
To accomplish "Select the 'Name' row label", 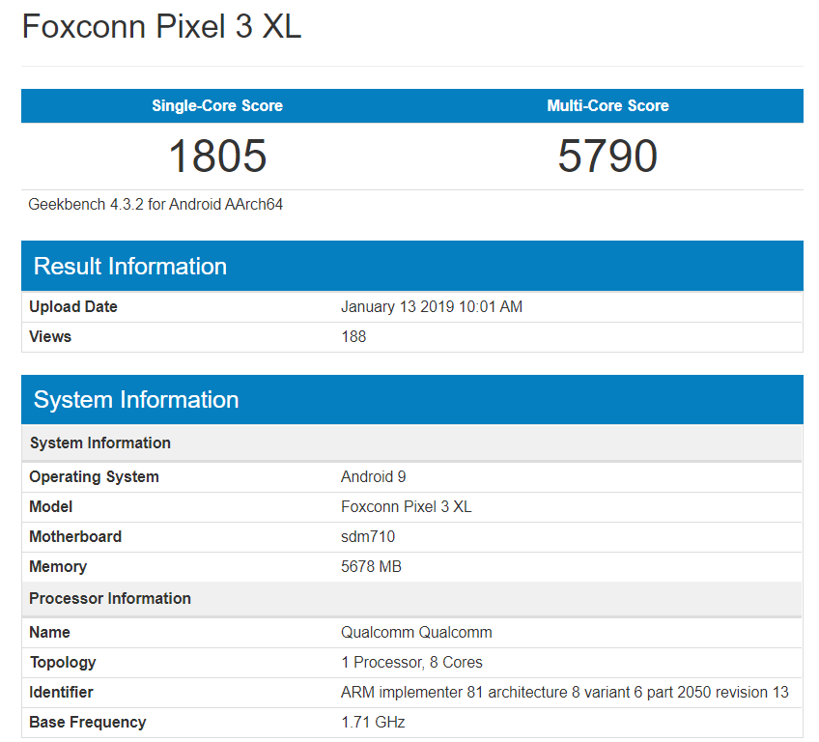I will [x=49, y=632].
